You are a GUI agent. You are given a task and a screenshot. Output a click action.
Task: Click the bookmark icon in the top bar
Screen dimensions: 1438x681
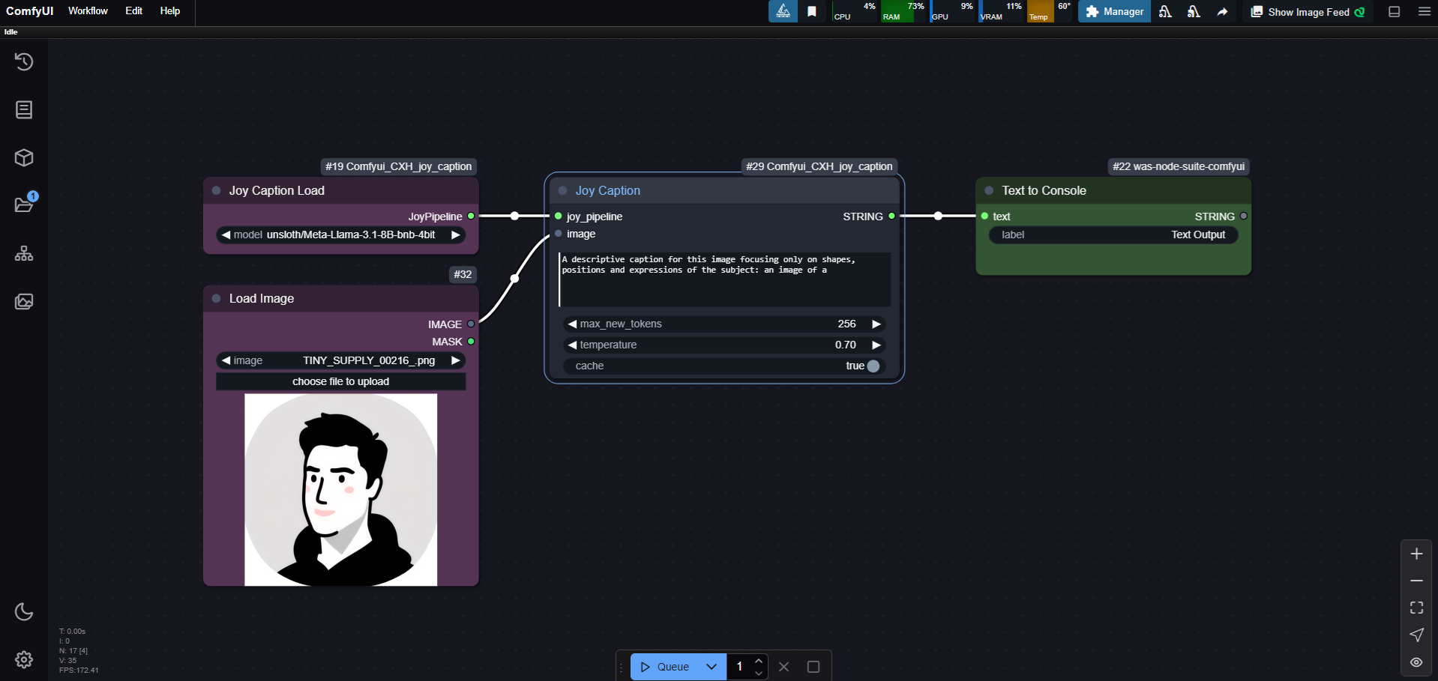coord(812,11)
